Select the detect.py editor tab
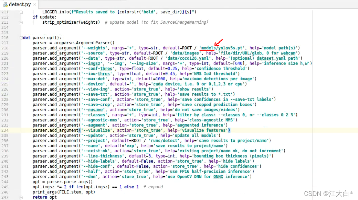Screen dimensions: 358x200 point(19,4)
